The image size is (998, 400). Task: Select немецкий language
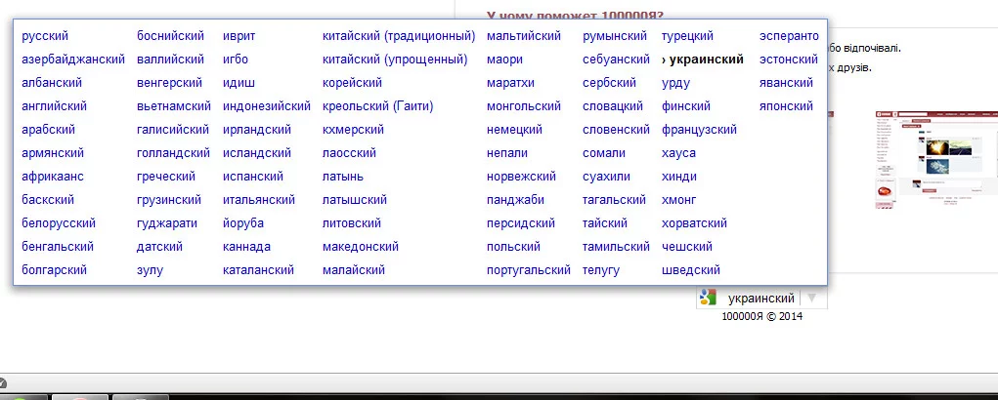pos(515,130)
